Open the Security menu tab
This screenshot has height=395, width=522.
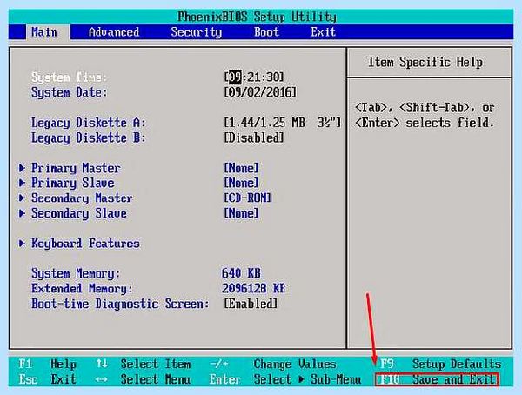196,32
